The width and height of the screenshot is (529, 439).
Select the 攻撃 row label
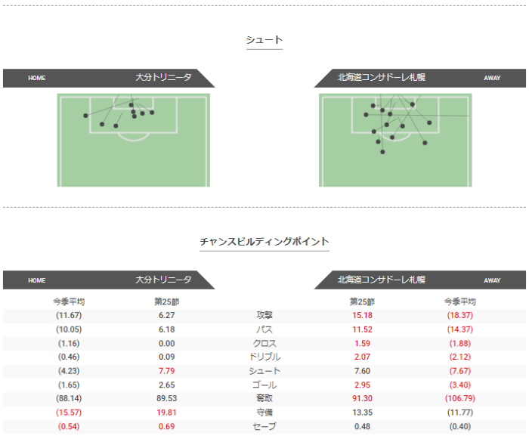coord(264,315)
